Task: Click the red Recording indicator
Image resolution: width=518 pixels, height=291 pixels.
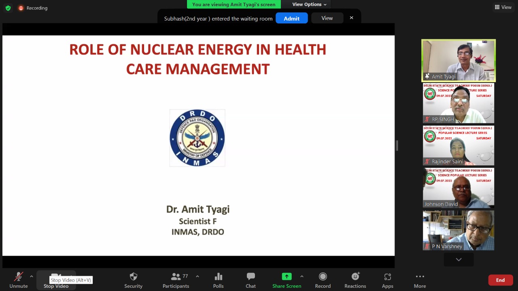Action: 33,8
